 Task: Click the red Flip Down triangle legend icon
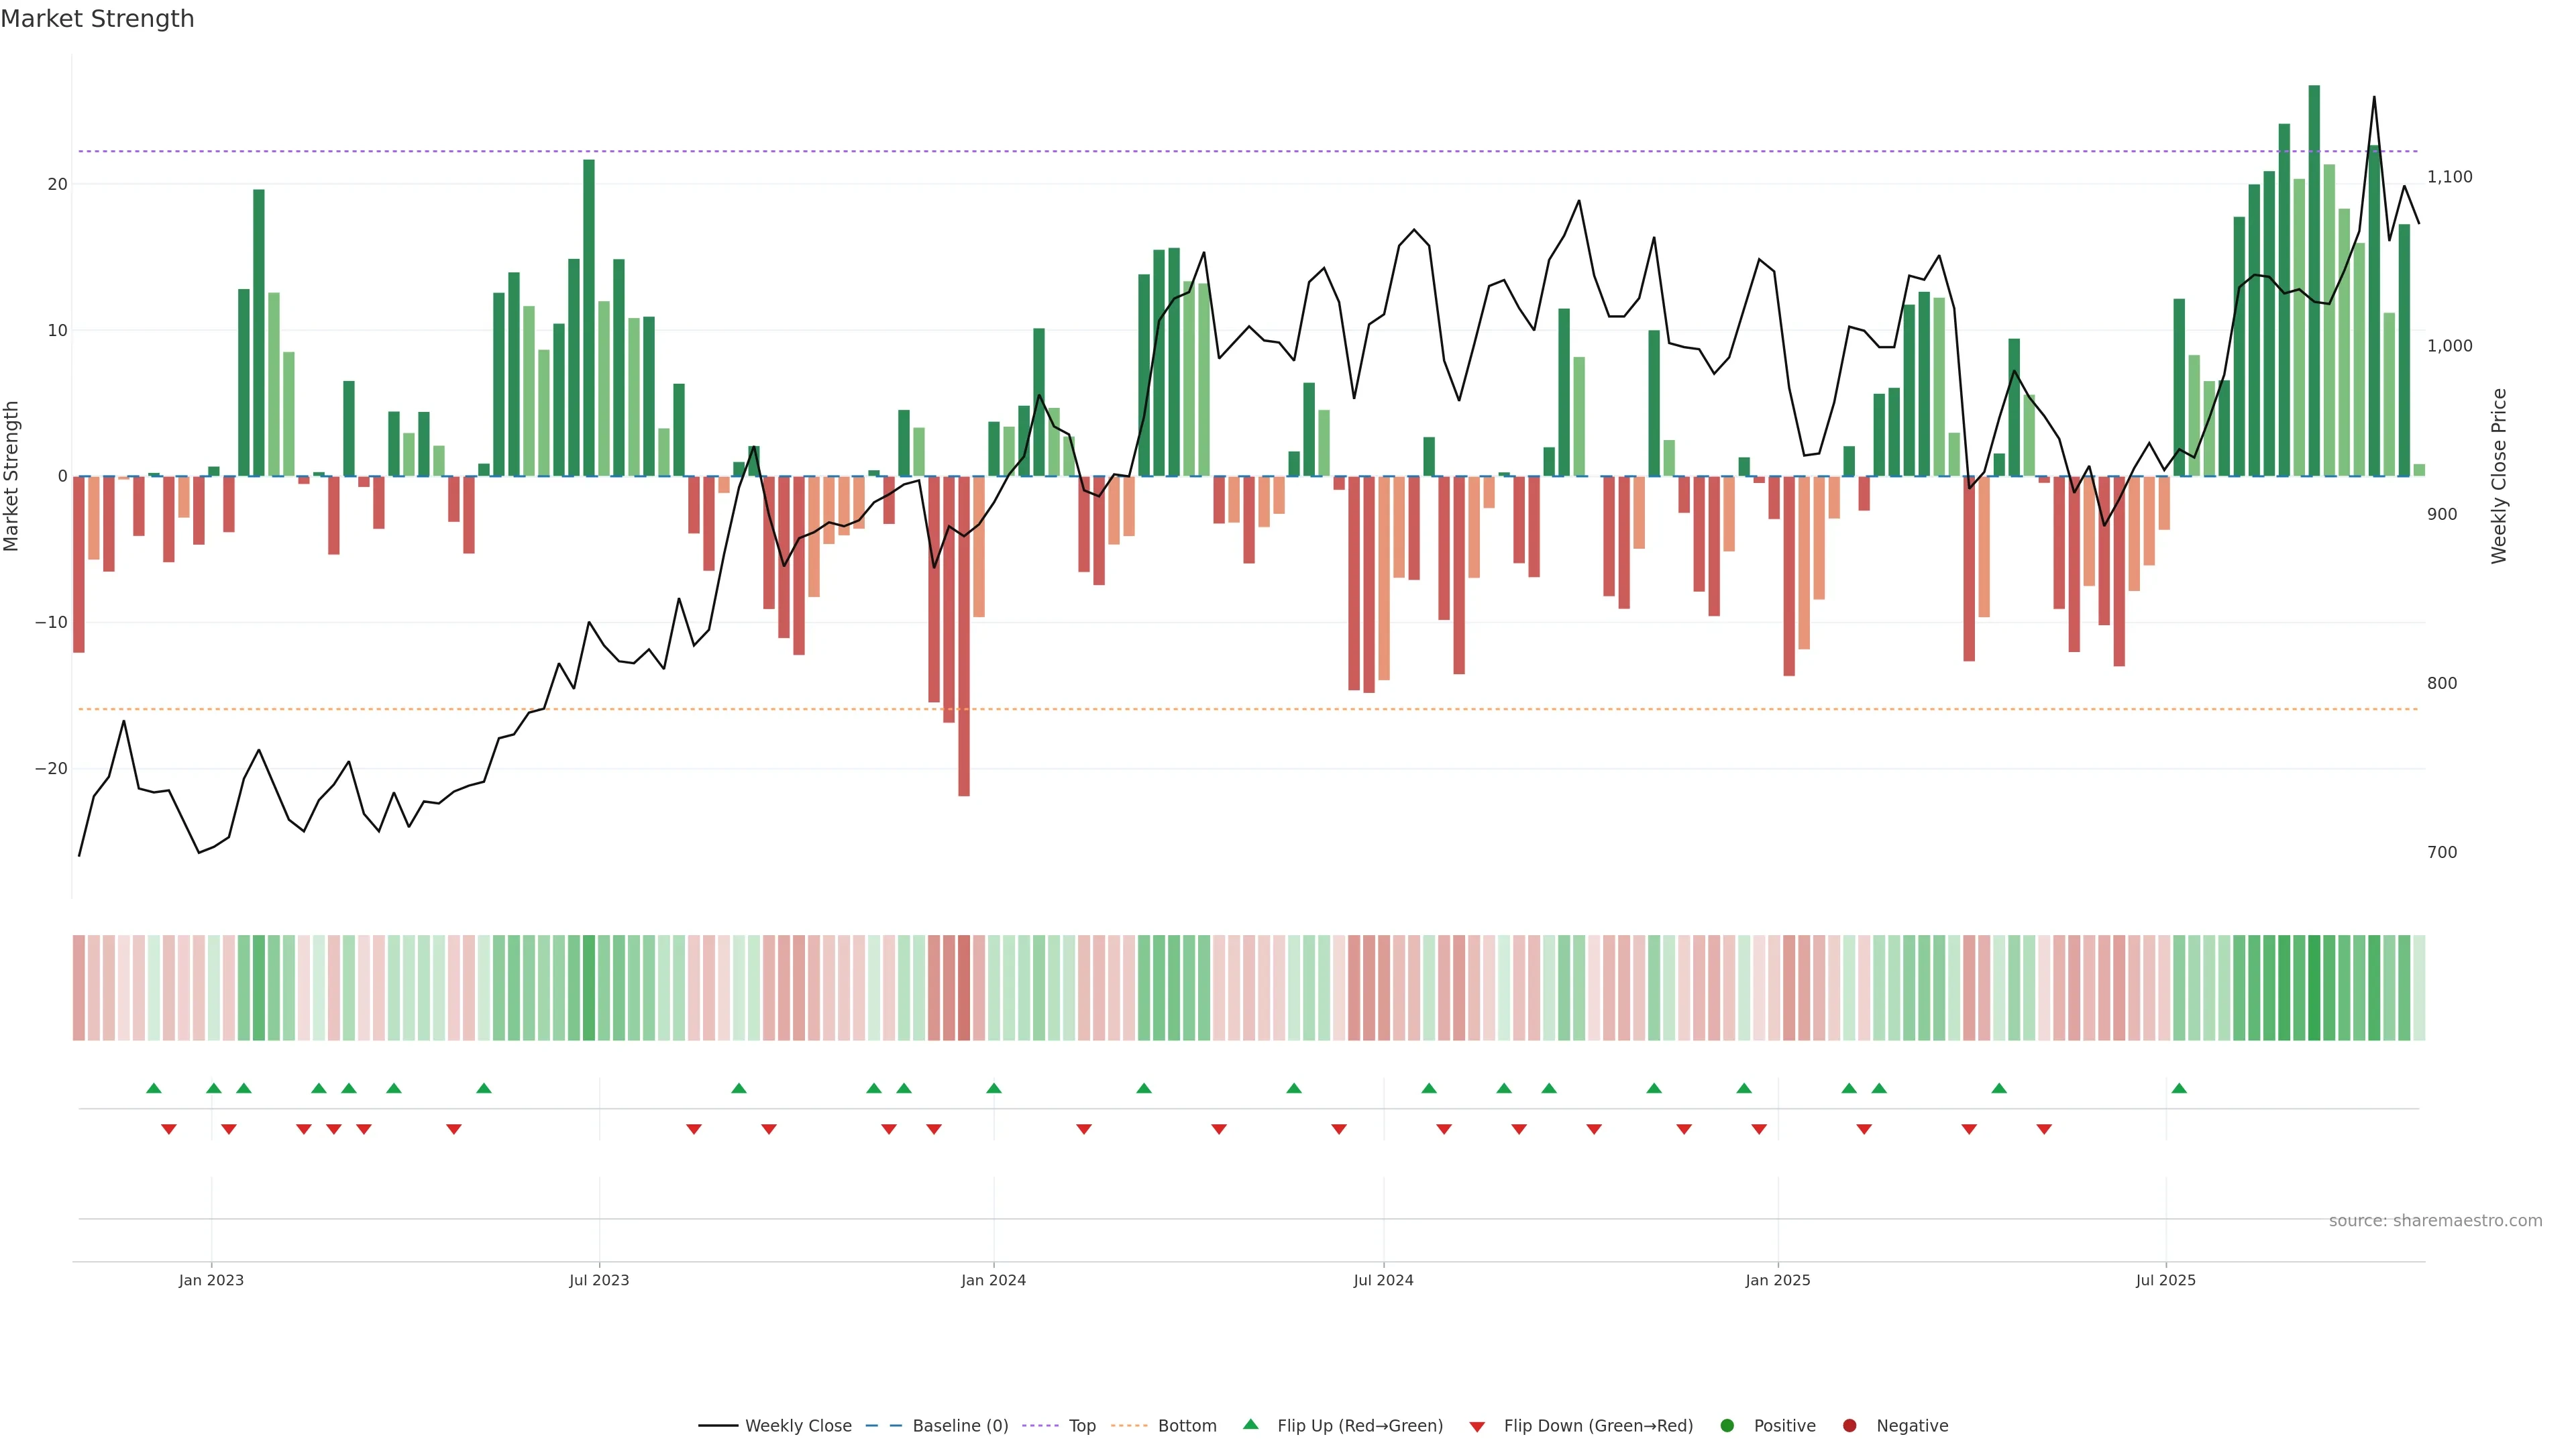pos(1477,1427)
